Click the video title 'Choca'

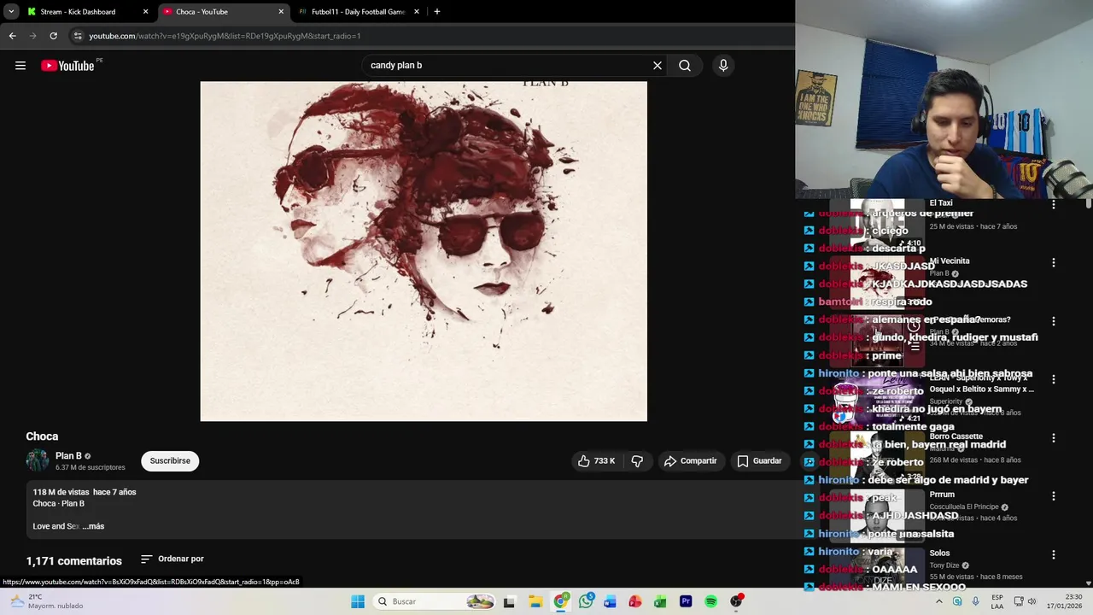(42, 436)
